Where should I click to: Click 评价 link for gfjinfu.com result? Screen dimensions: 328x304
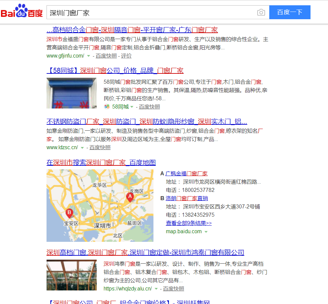126,56
